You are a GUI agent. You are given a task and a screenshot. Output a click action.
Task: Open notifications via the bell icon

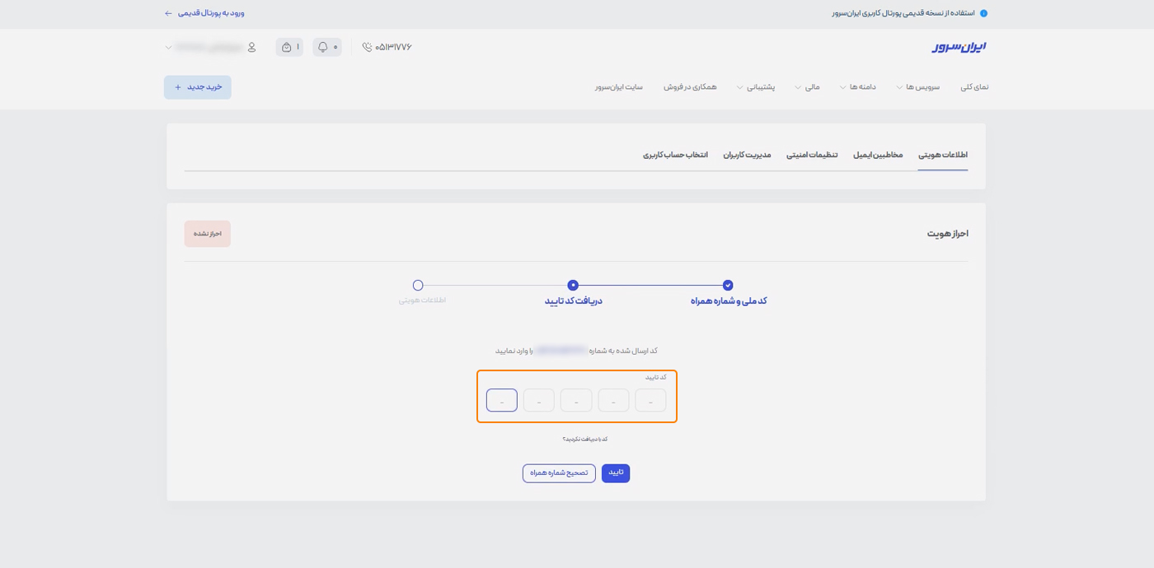coord(325,47)
